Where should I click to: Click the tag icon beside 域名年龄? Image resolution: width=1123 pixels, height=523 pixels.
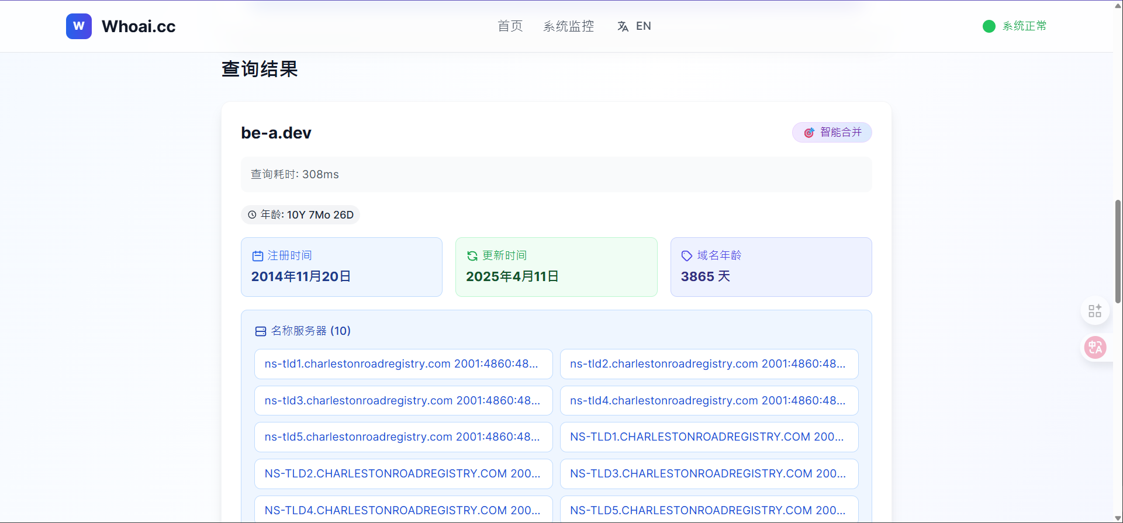[x=687, y=256]
